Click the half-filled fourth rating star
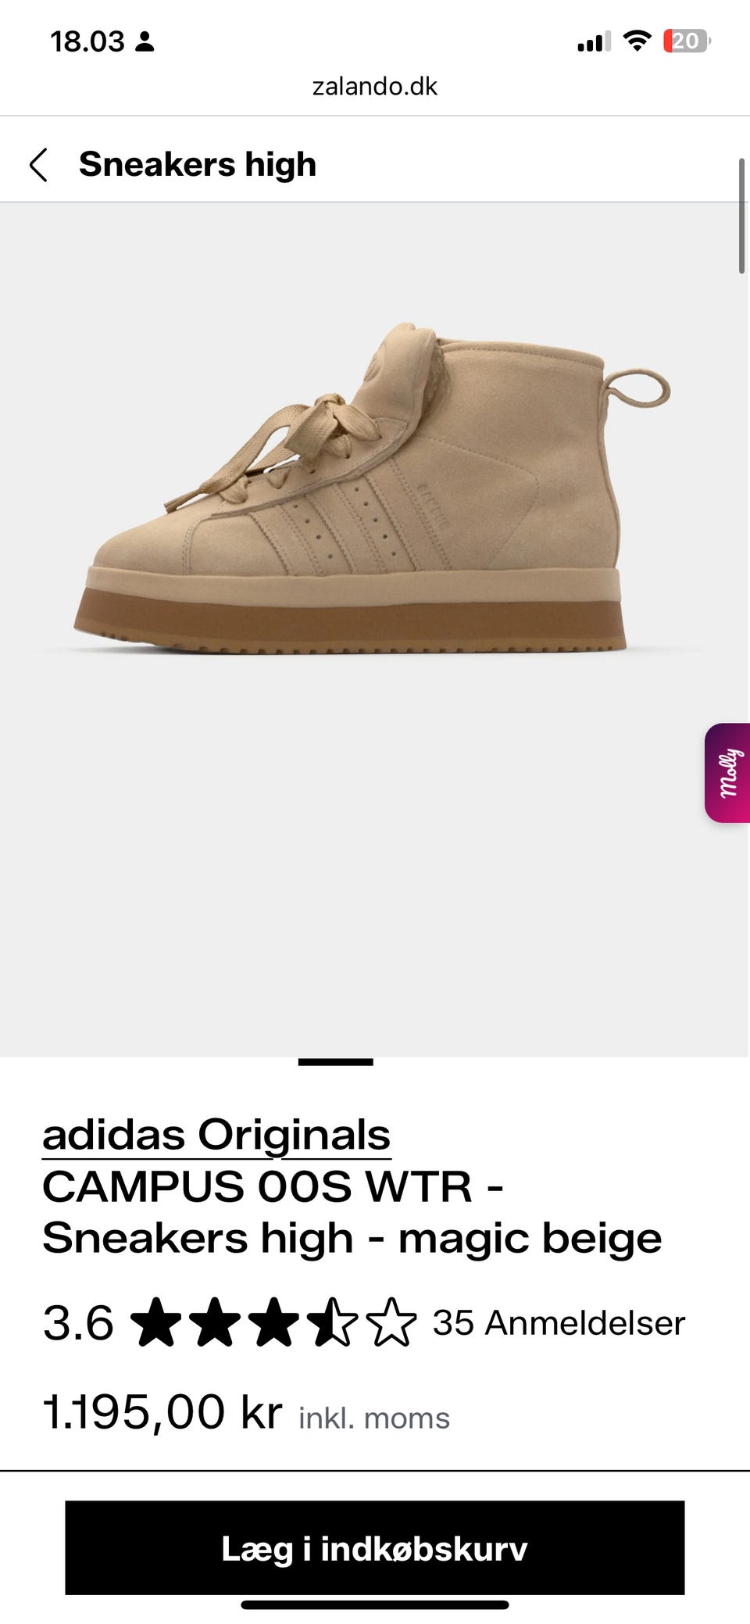This screenshot has height=1624, width=750. tap(332, 1322)
